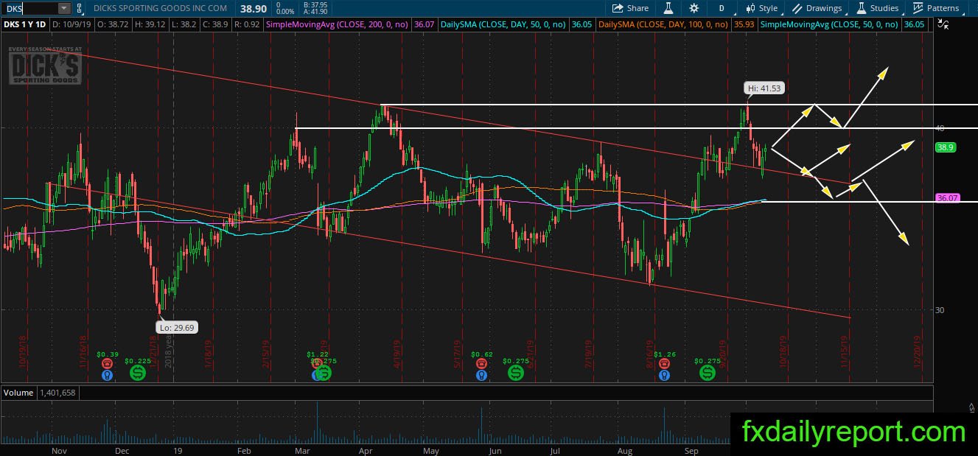Click the Hi: 41.53 price bubble
This screenshot has width=978, height=456.
(764, 88)
